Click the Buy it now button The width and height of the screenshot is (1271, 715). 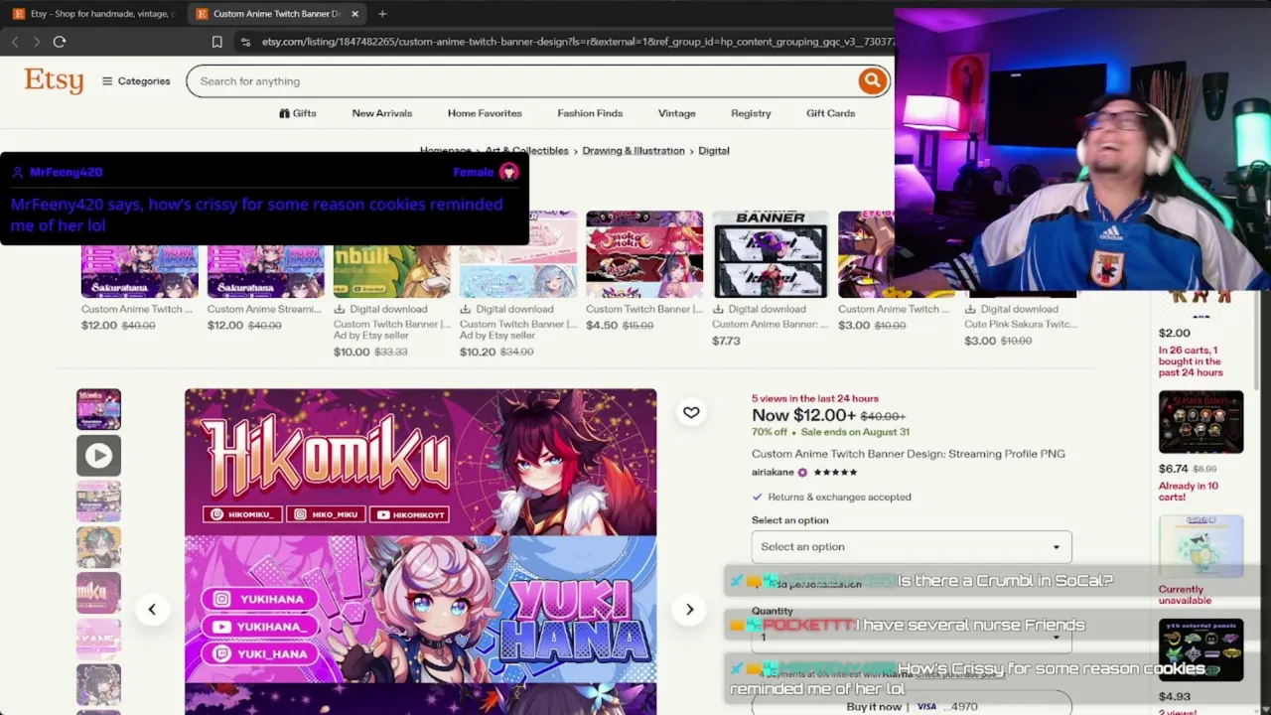[x=912, y=706]
